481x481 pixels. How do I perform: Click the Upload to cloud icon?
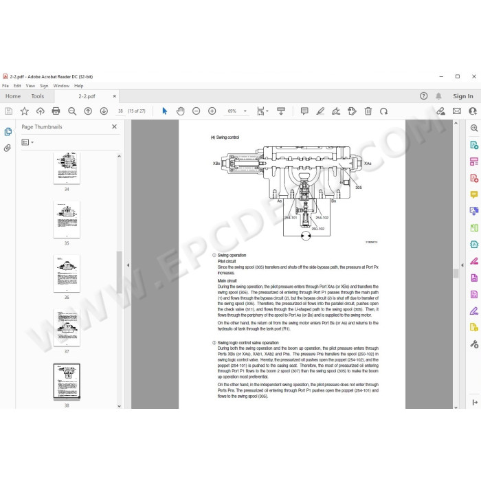coord(40,111)
